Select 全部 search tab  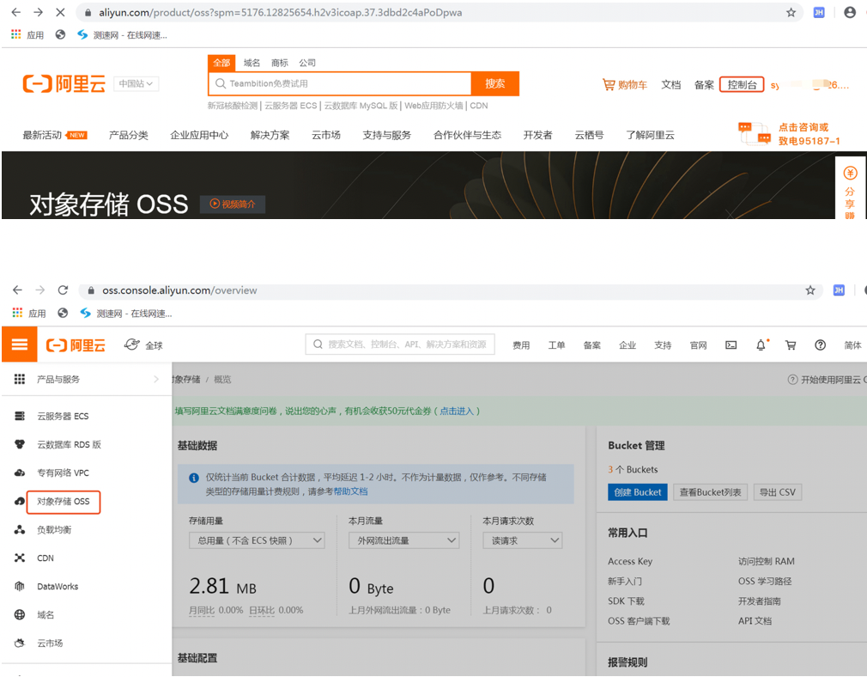(221, 63)
